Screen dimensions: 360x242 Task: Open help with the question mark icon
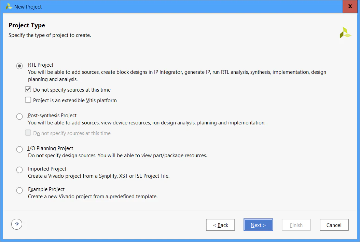tap(17, 225)
